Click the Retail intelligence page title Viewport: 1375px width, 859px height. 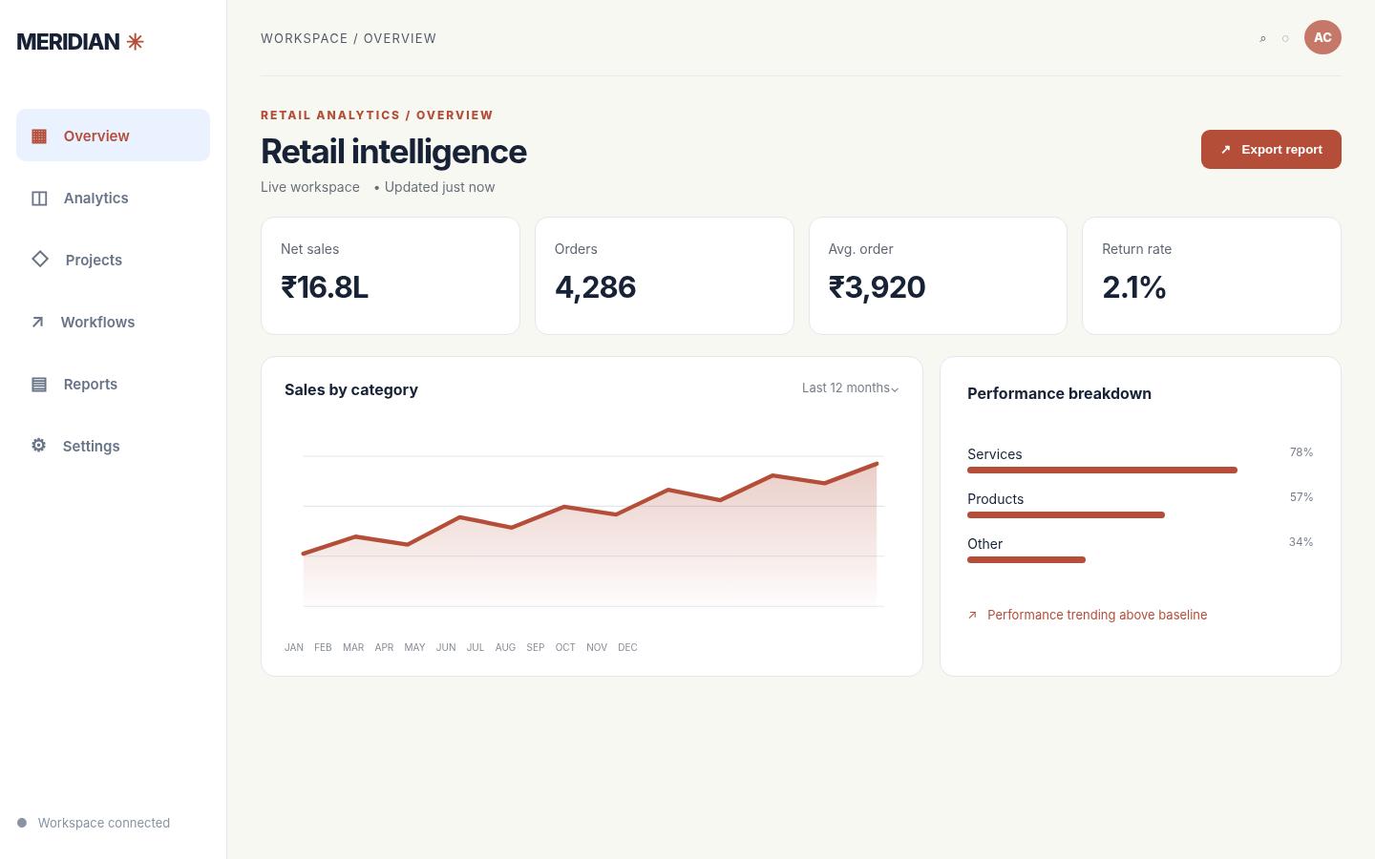[393, 152]
